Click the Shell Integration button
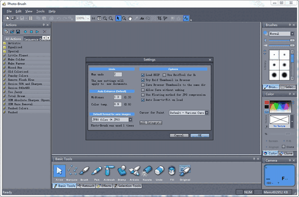This screenshot has height=197, width=299. coord(151,123)
